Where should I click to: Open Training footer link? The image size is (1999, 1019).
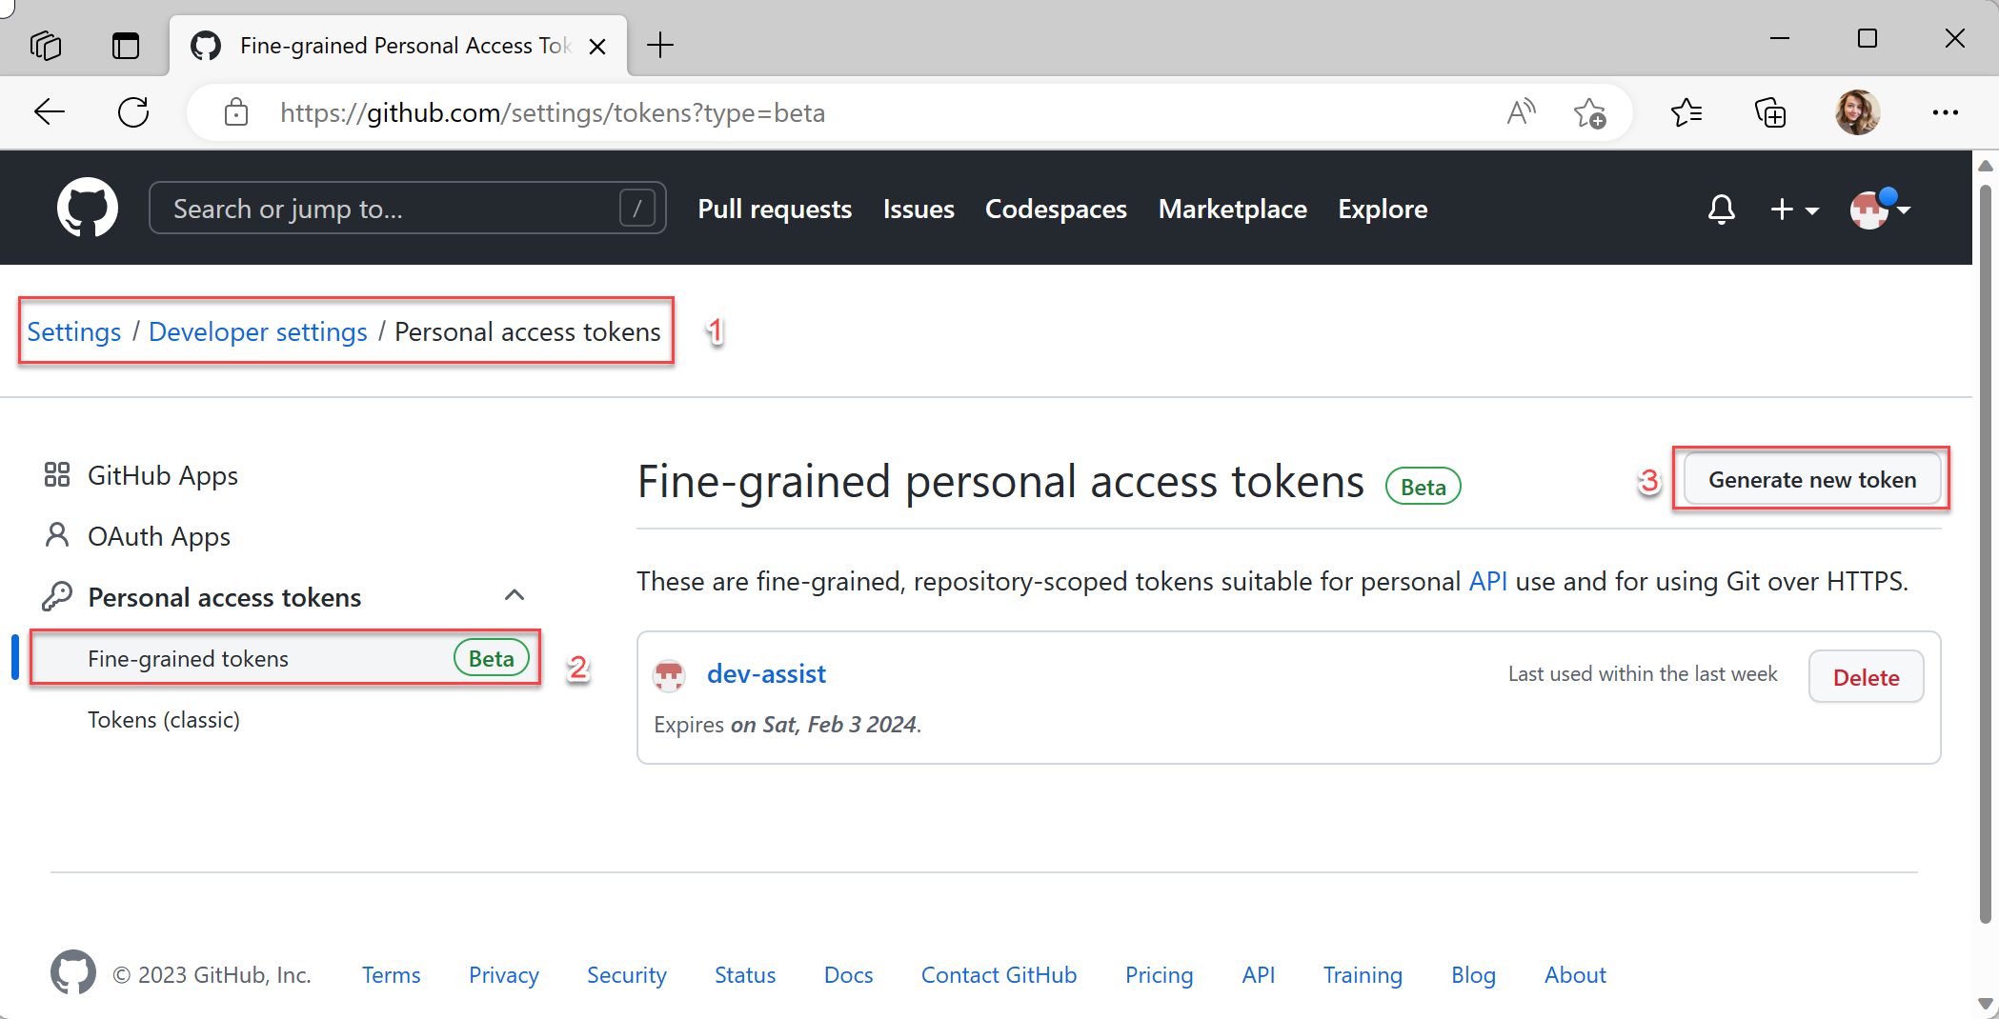pos(1363,975)
